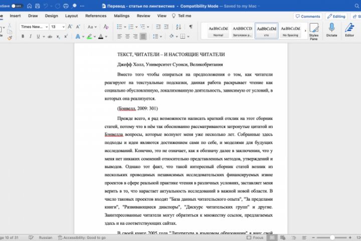Switch to the Layout tab
The height and width of the screenshot is (241, 361).
click(71, 16)
